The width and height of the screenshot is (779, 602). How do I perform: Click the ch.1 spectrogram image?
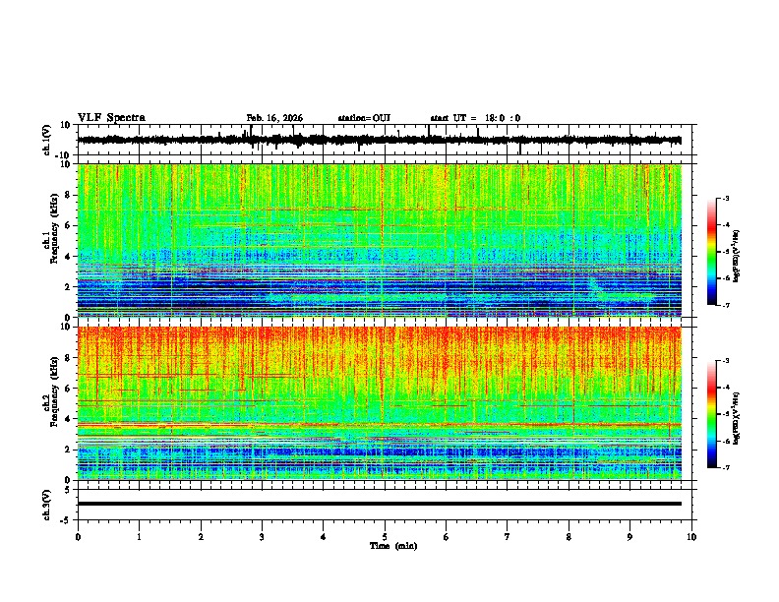point(379,240)
